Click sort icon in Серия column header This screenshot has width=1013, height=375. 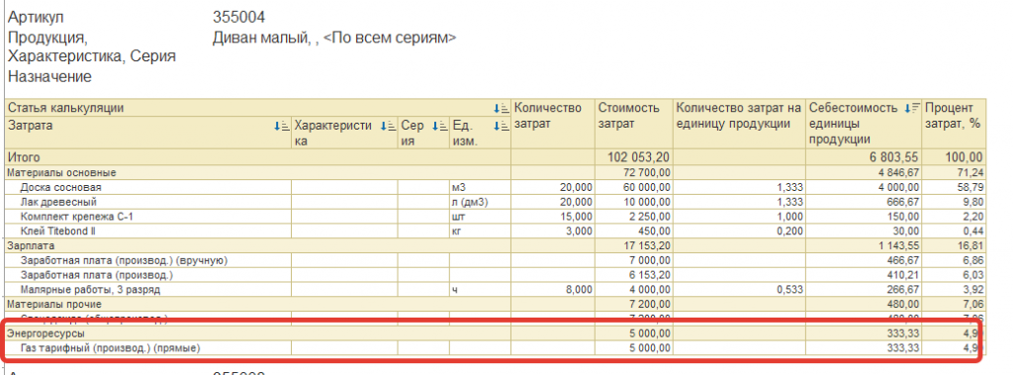tap(440, 126)
